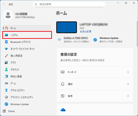This screenshot has width=138, height=116.
Task: Click the keyboard icon in recommended settings
Action: pyautogui.click(x=62, y=72)
